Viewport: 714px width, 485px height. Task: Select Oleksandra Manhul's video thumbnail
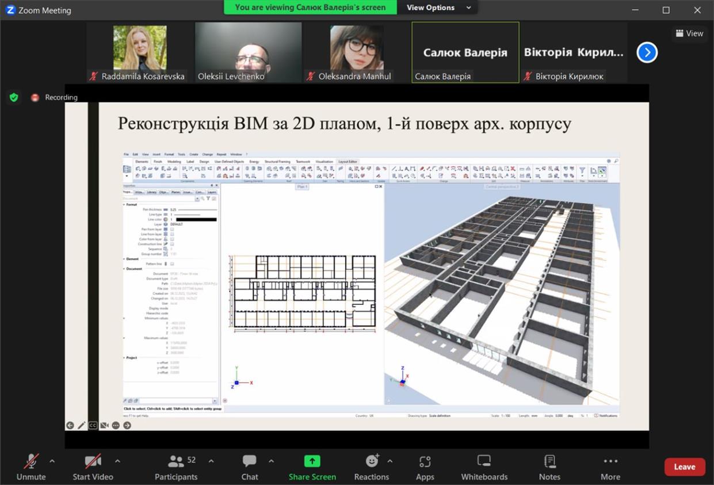[356, 52]
